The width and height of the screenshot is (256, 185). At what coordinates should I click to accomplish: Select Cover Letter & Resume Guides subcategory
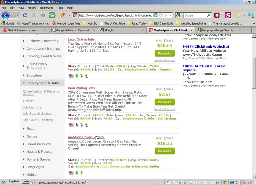click(41, 93)
